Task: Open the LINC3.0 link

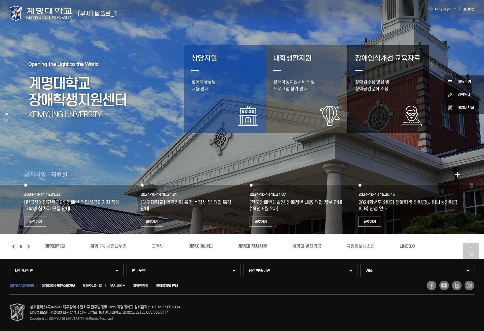Action: pos(407,246)
